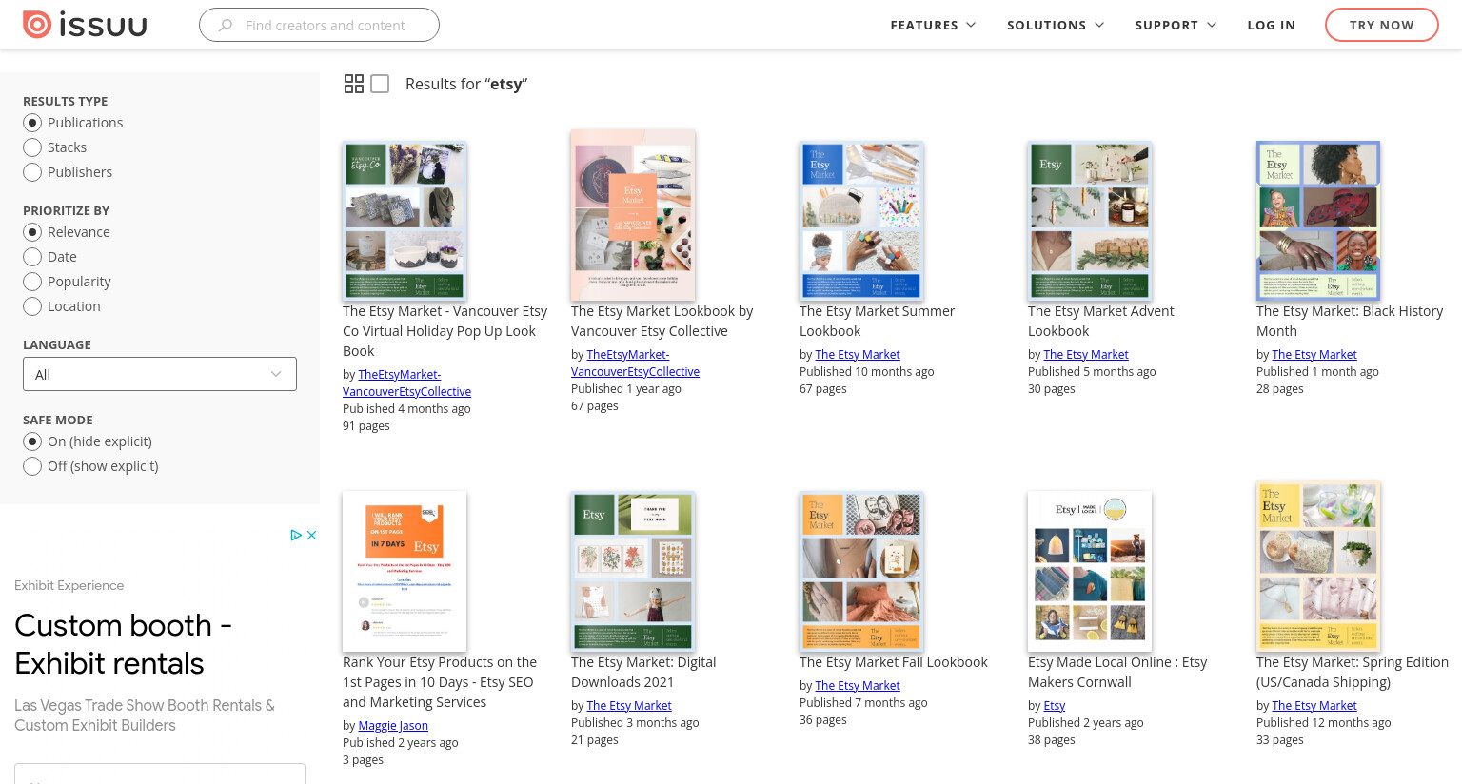The image size is (1462, 784).
Task: Select Stacks results type
Action: click(x=32, y=147)
